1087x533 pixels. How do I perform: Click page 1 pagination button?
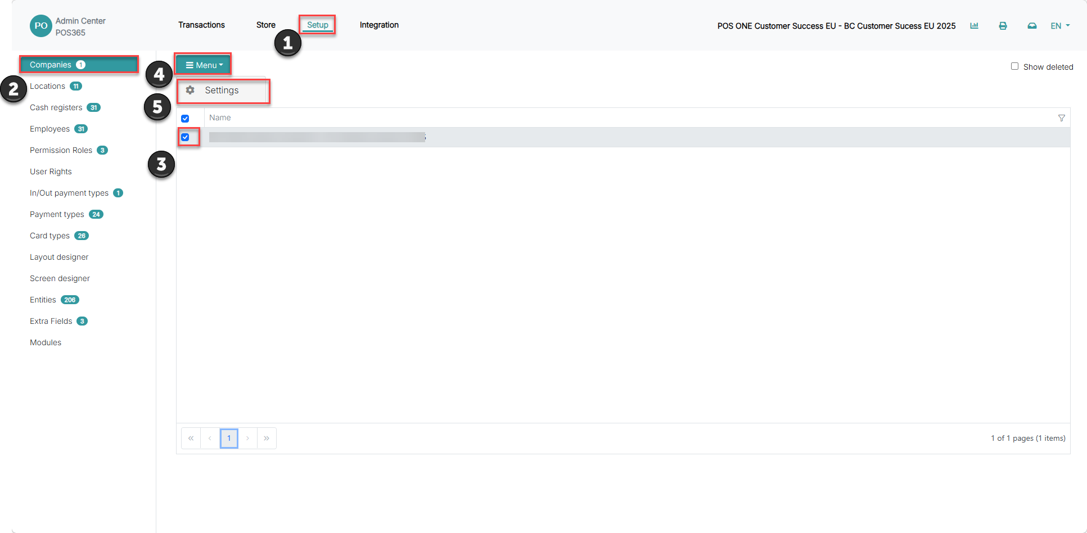(x=229, y=438)
